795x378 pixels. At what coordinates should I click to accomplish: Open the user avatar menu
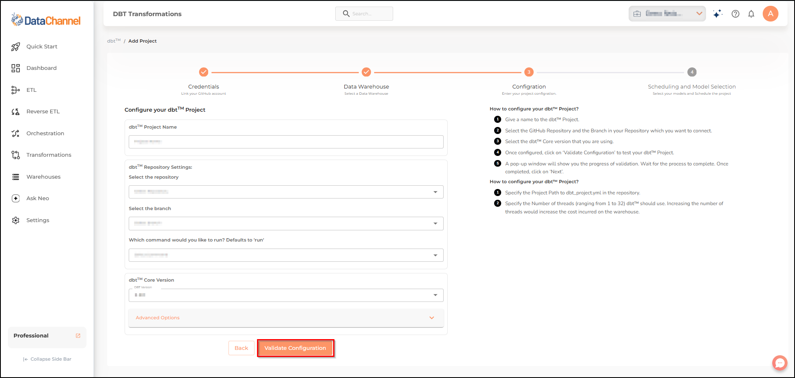tap(771, 14)
